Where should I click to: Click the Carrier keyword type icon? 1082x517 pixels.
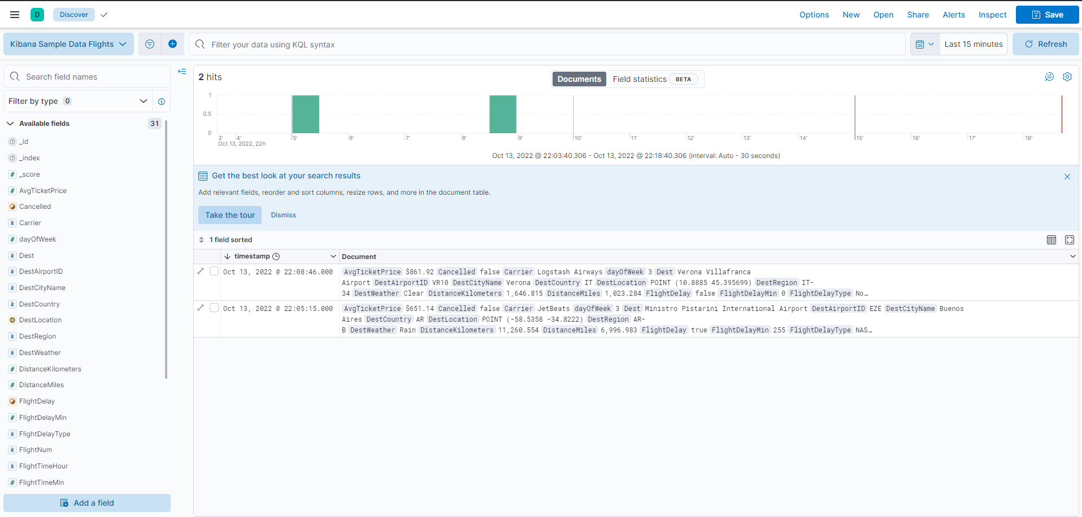pyautogui.click(x=12, y=223)
